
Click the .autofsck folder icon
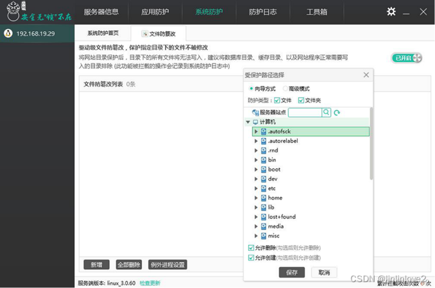tap(264, 132)
